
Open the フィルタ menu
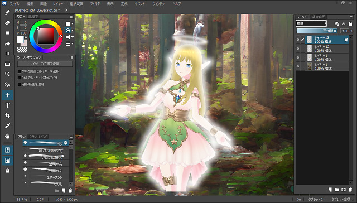pyautogui.click(x=95, y=4)
